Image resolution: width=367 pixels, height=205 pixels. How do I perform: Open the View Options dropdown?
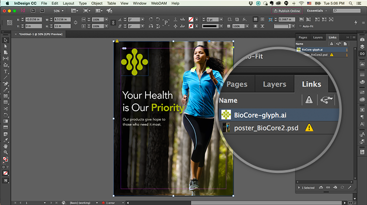(74, 11)
